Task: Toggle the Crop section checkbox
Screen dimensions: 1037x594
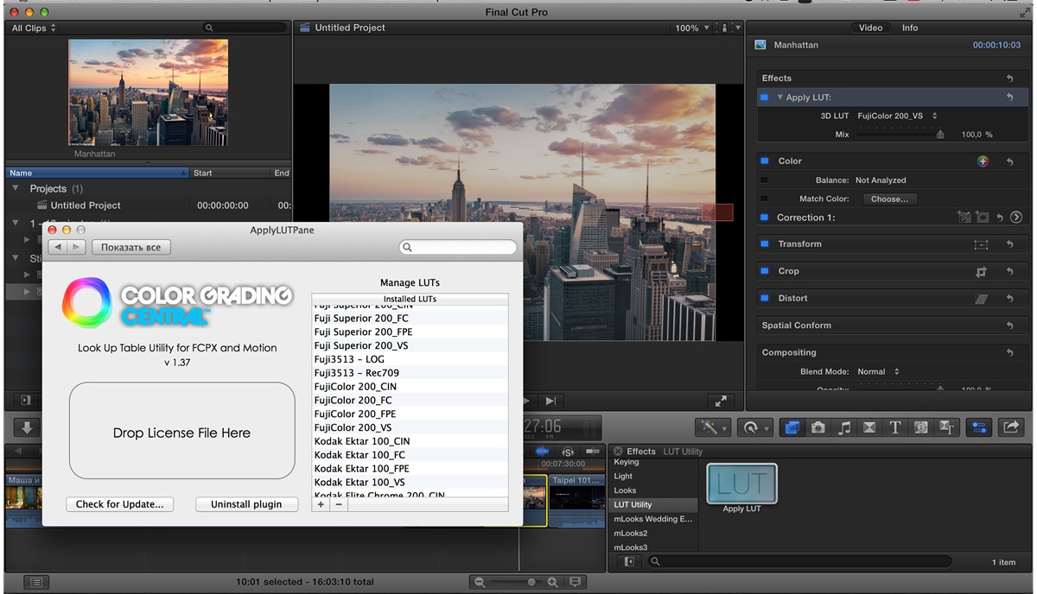Action: click(x=764, y=271)
